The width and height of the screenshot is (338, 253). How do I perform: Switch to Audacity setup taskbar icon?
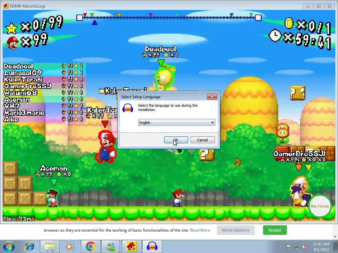152,246
